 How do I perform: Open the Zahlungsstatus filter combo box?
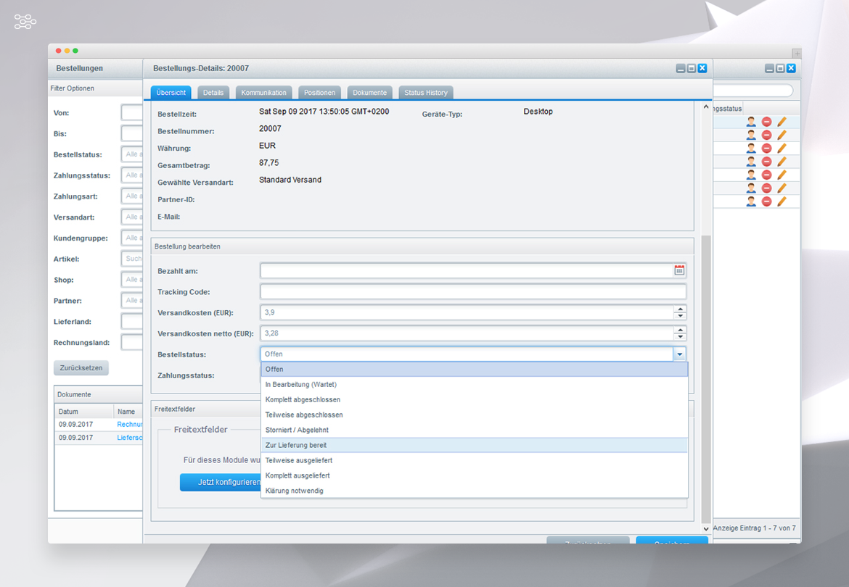click(x=131, y=175)
